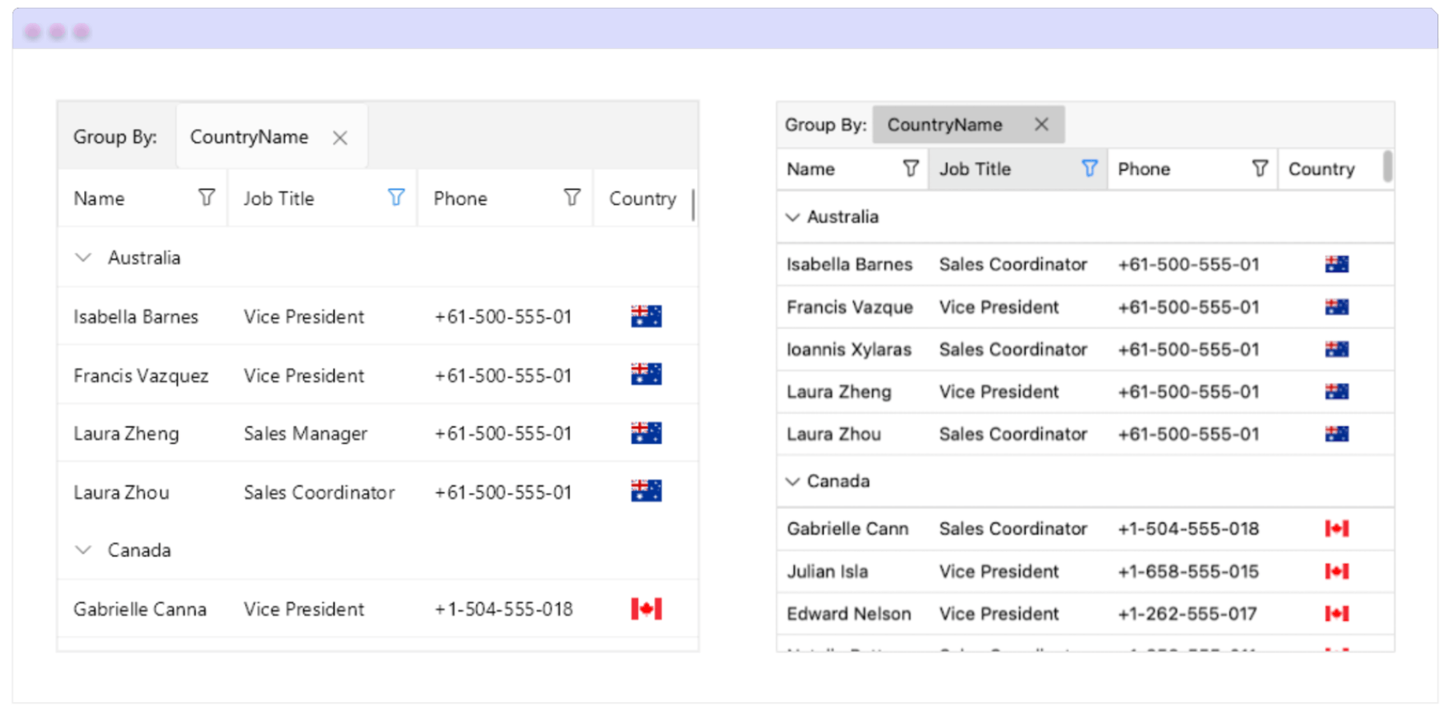The image size is (1447, 714).
Task: Select Laura Zhou name in right grid
Action: point(834,435)
